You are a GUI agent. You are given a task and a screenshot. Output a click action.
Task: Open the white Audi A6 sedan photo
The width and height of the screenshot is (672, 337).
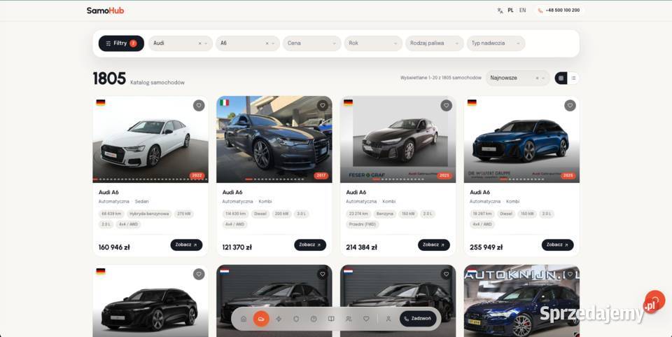click(150, 139)
